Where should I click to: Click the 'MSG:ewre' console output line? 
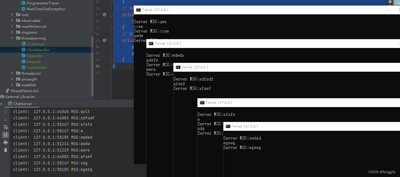click(x=52, y=150)
